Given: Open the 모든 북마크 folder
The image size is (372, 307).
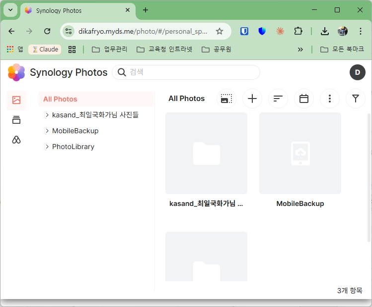Looking at the screenshot, I should [342, 49].
